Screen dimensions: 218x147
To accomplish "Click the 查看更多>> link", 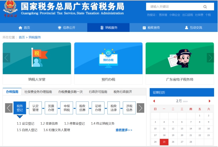I will 124,130.
